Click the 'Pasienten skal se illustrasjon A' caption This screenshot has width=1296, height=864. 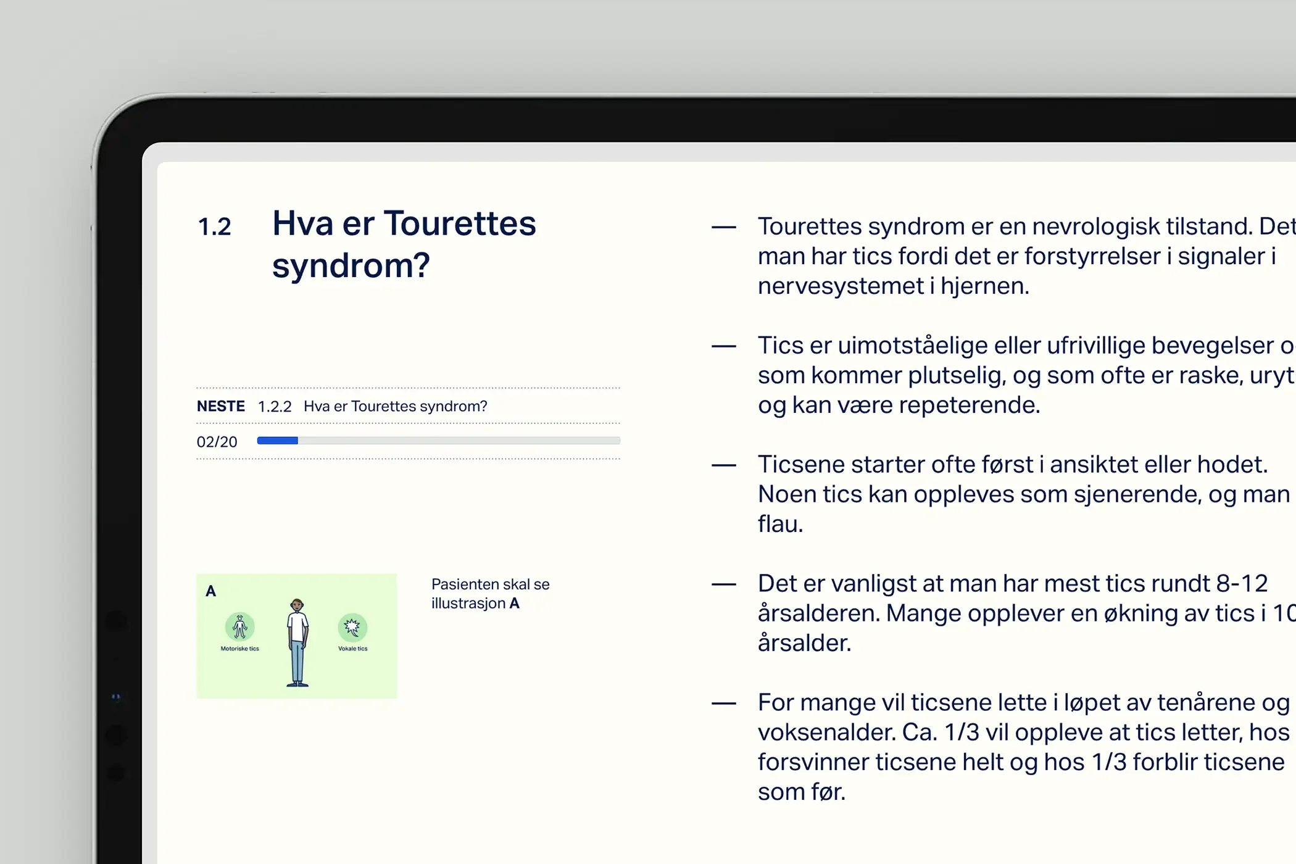coord(490,594)
